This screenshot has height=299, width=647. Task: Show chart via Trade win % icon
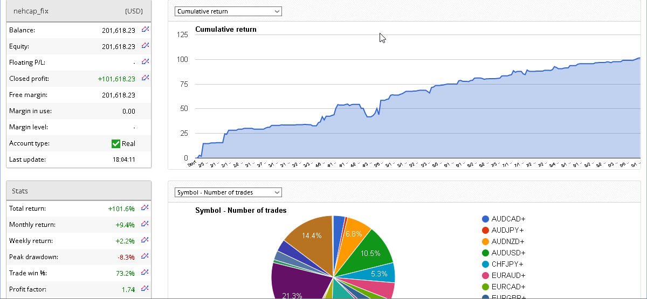(144, 273)
